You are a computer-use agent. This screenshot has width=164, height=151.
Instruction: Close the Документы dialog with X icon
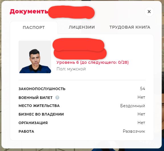(149, 11)
